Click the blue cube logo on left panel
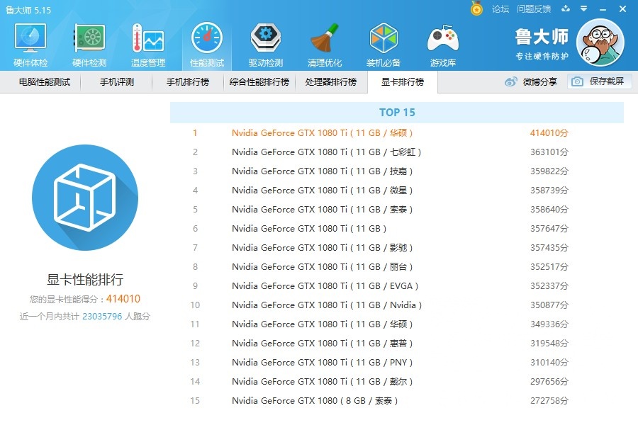Image resolution: width=638 pixels, height=425 pixels. click(x=85, y=198)
